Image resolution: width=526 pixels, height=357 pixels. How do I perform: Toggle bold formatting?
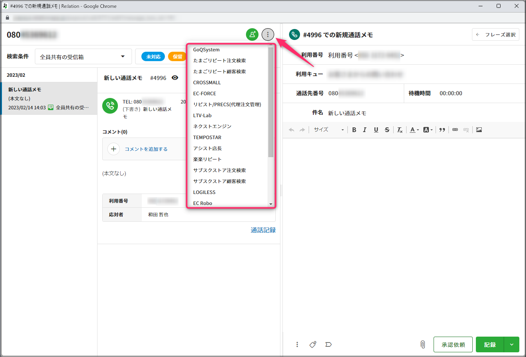354,130
